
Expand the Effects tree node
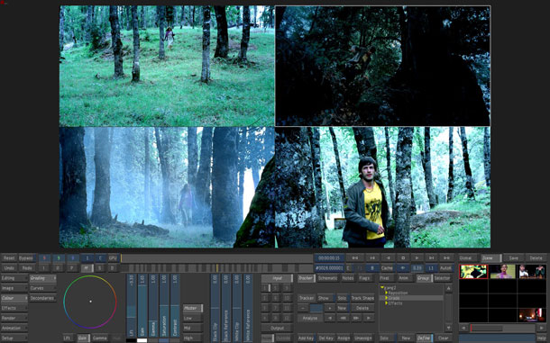click(387, 303)
